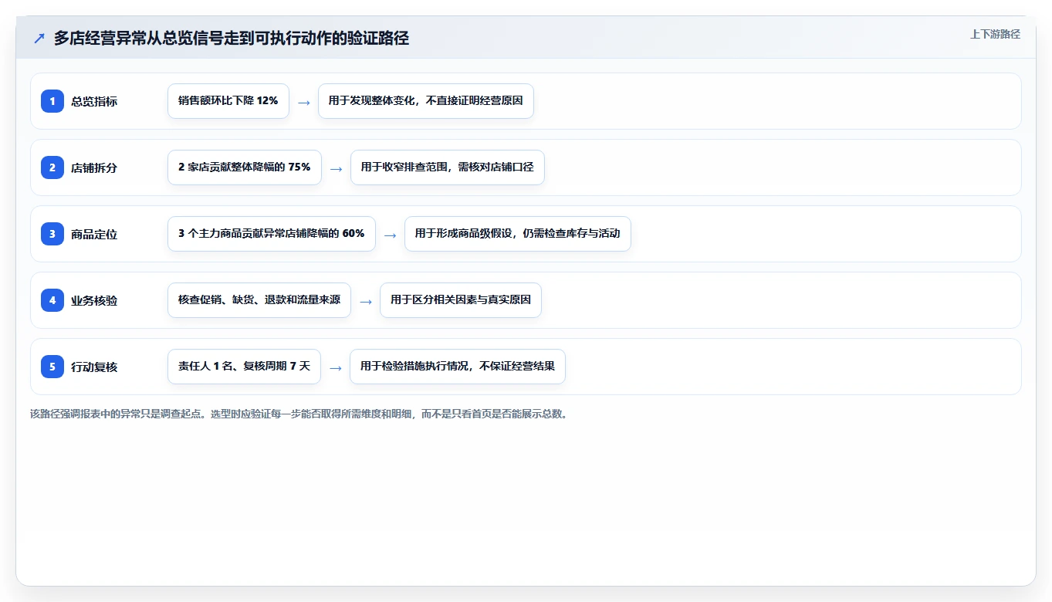Select the step 5 number badge
The image size is (1052, 602).
(52, 367)
